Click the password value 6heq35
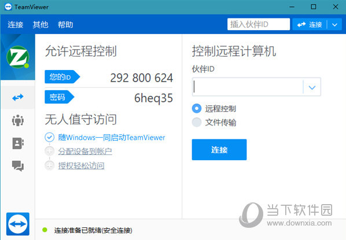The width and height of the screenshot is (346, 240). pos(153,98)
